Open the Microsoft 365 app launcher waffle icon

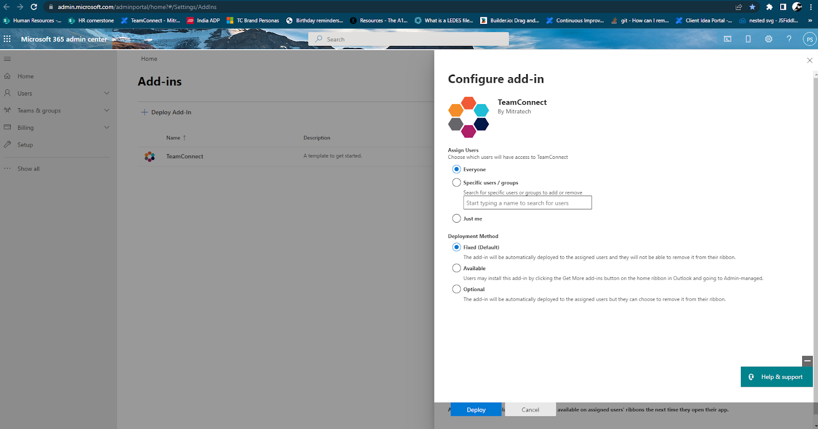pos(7,39)
